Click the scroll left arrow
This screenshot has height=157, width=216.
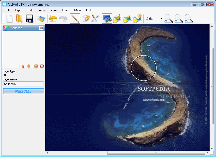[x=47, y=153]
